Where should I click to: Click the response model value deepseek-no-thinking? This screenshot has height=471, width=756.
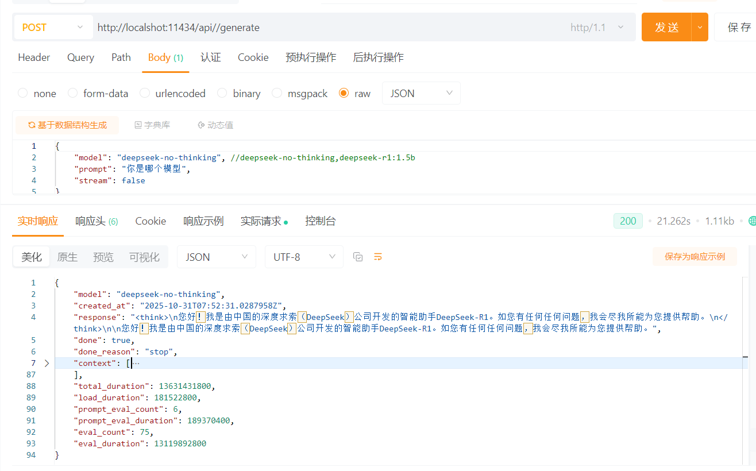coord(168,294)
